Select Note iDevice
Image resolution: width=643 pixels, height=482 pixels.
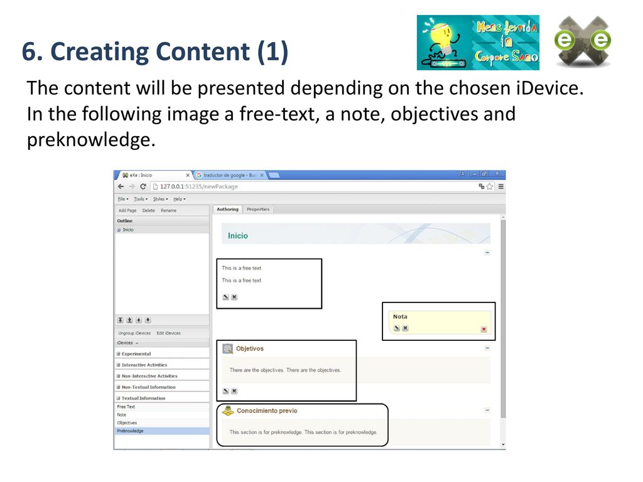coord(162,415)
